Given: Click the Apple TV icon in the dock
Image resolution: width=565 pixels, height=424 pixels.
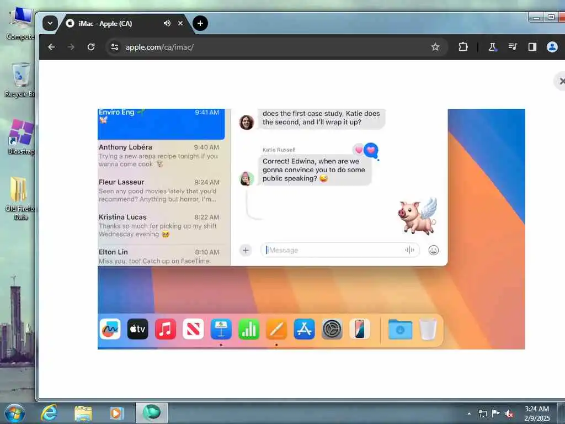Looking at the screenshot, I should click(137, 329).
